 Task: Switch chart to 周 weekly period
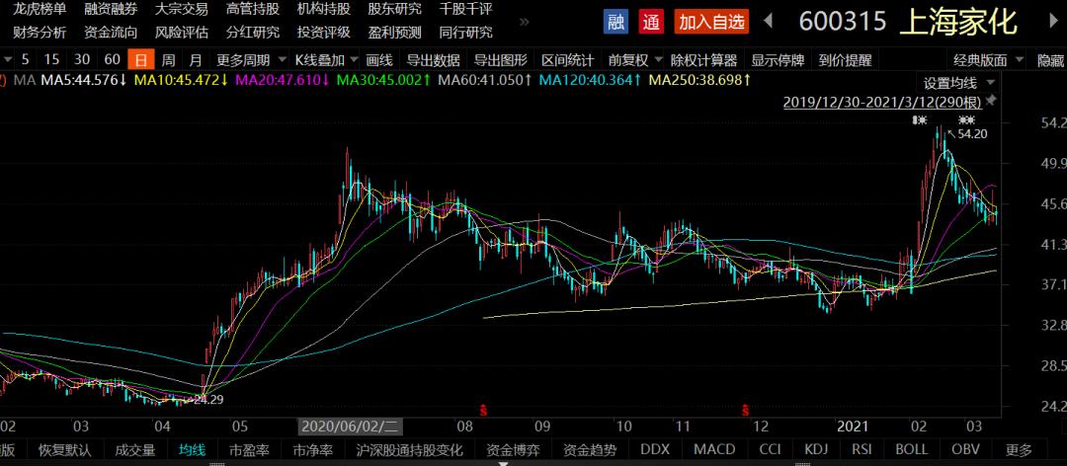click(x=168, y=60)
